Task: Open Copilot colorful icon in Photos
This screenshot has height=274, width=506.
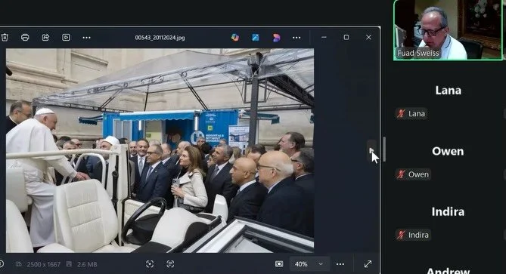Action: [235, 37]
